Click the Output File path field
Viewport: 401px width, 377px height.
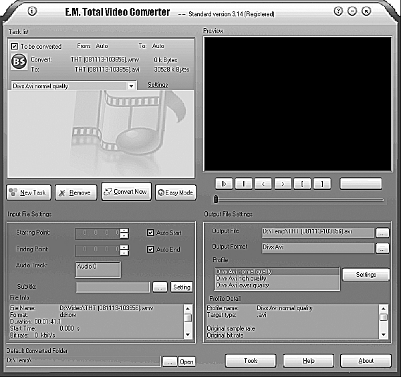(x=318, y=233)
